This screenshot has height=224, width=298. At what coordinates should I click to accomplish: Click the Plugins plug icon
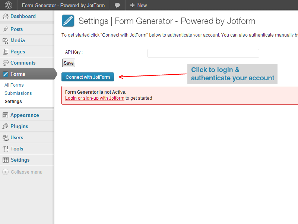[6, 127]
